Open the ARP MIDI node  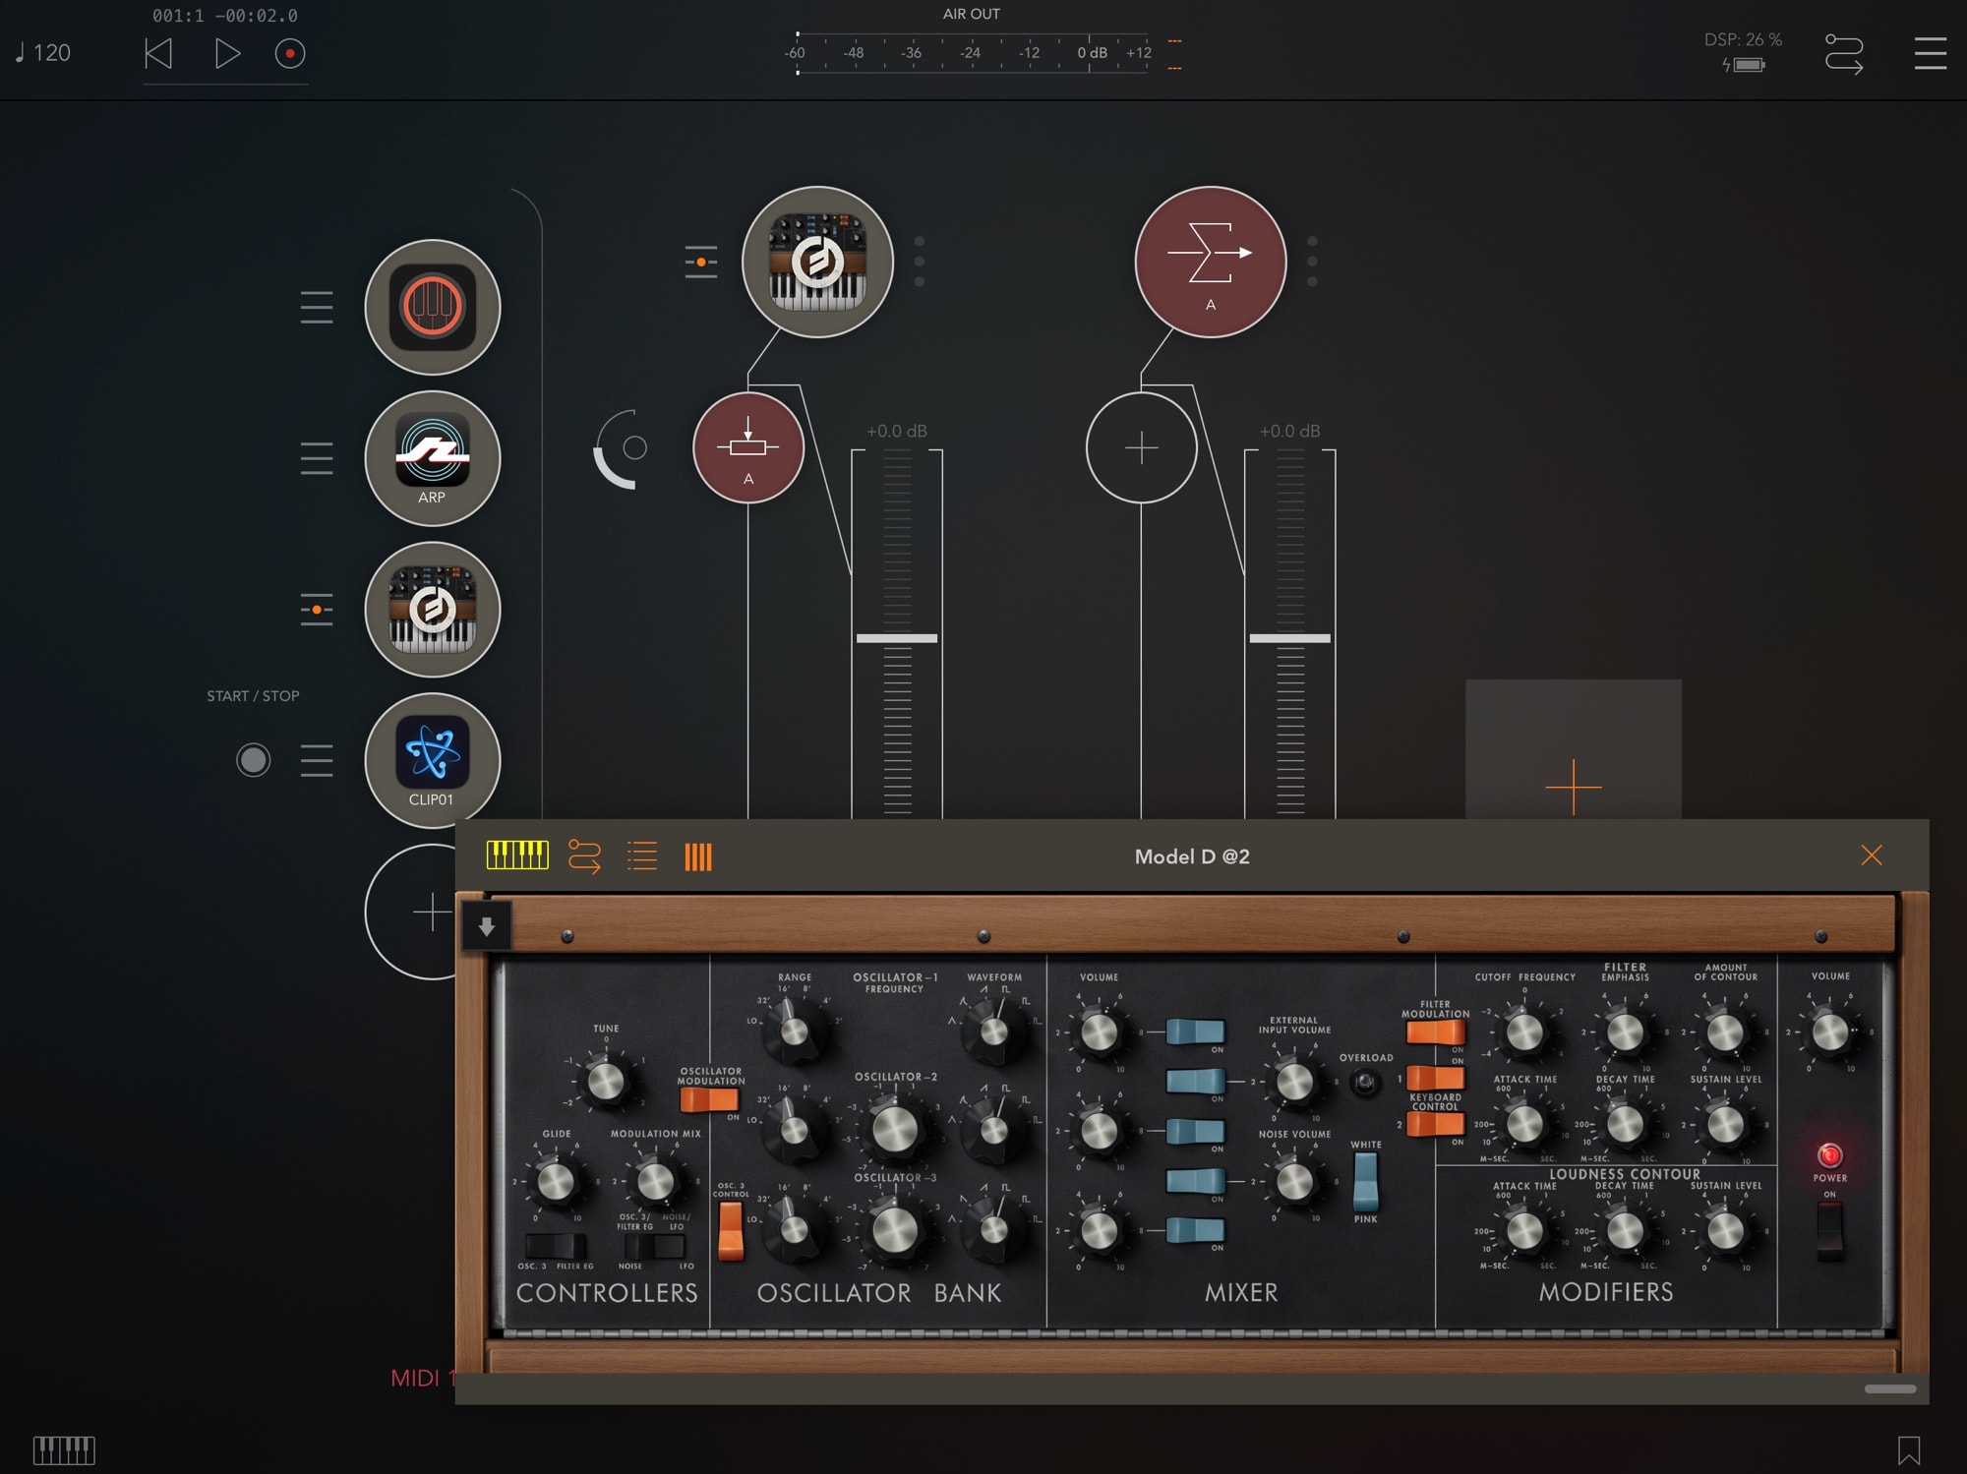click(x=433, y=458)
